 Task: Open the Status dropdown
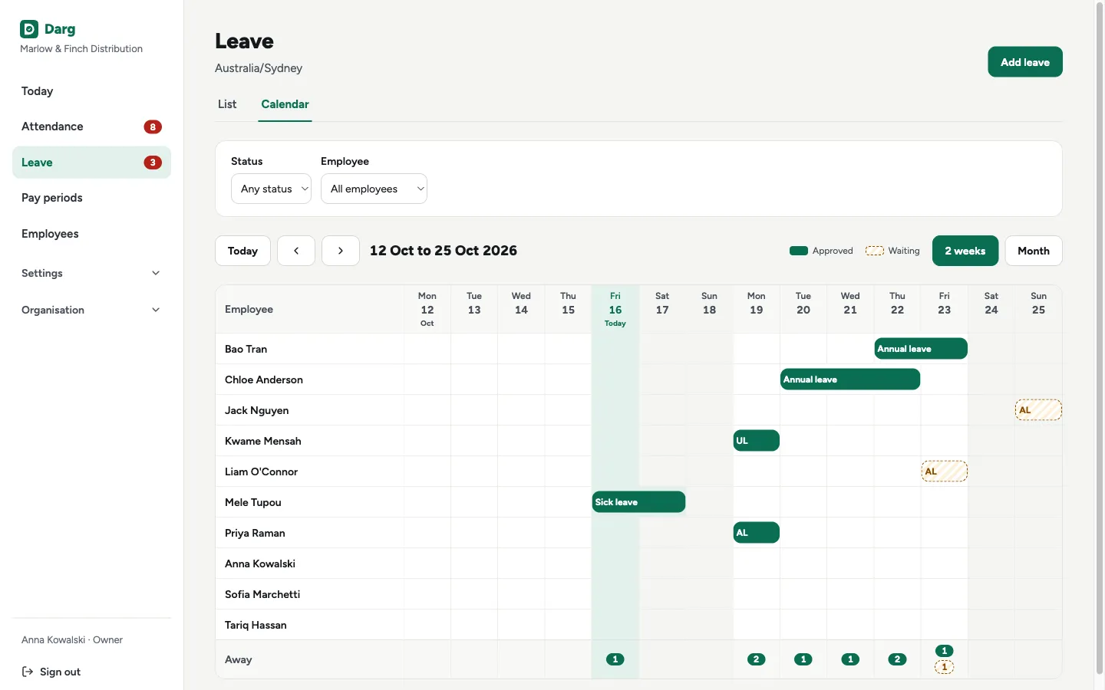click(x=271, y=189)
